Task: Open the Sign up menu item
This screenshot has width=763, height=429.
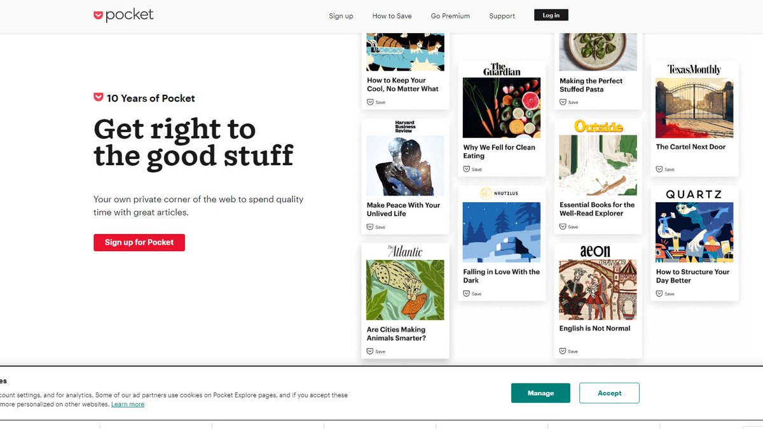Action: [x=341, y=16]
